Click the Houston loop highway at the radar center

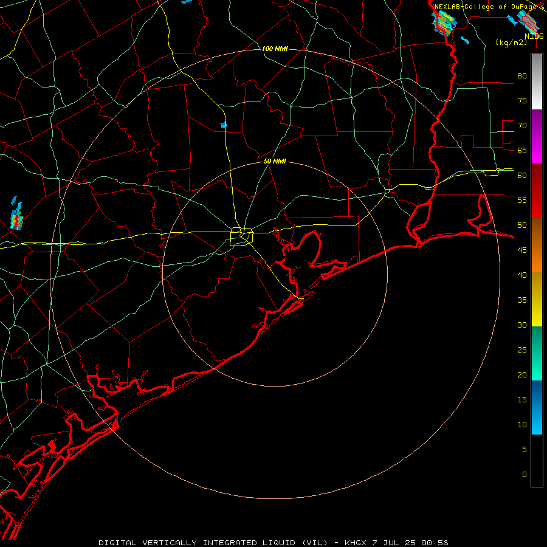coord(242,237)
